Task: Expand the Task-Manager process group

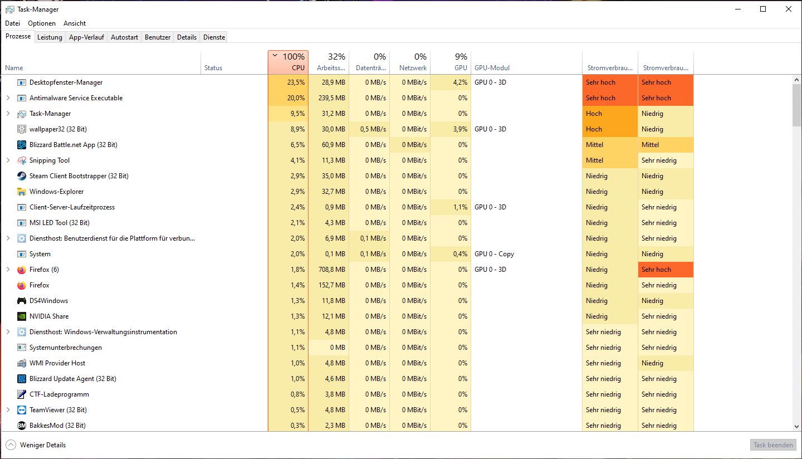Action: point(8,114)
